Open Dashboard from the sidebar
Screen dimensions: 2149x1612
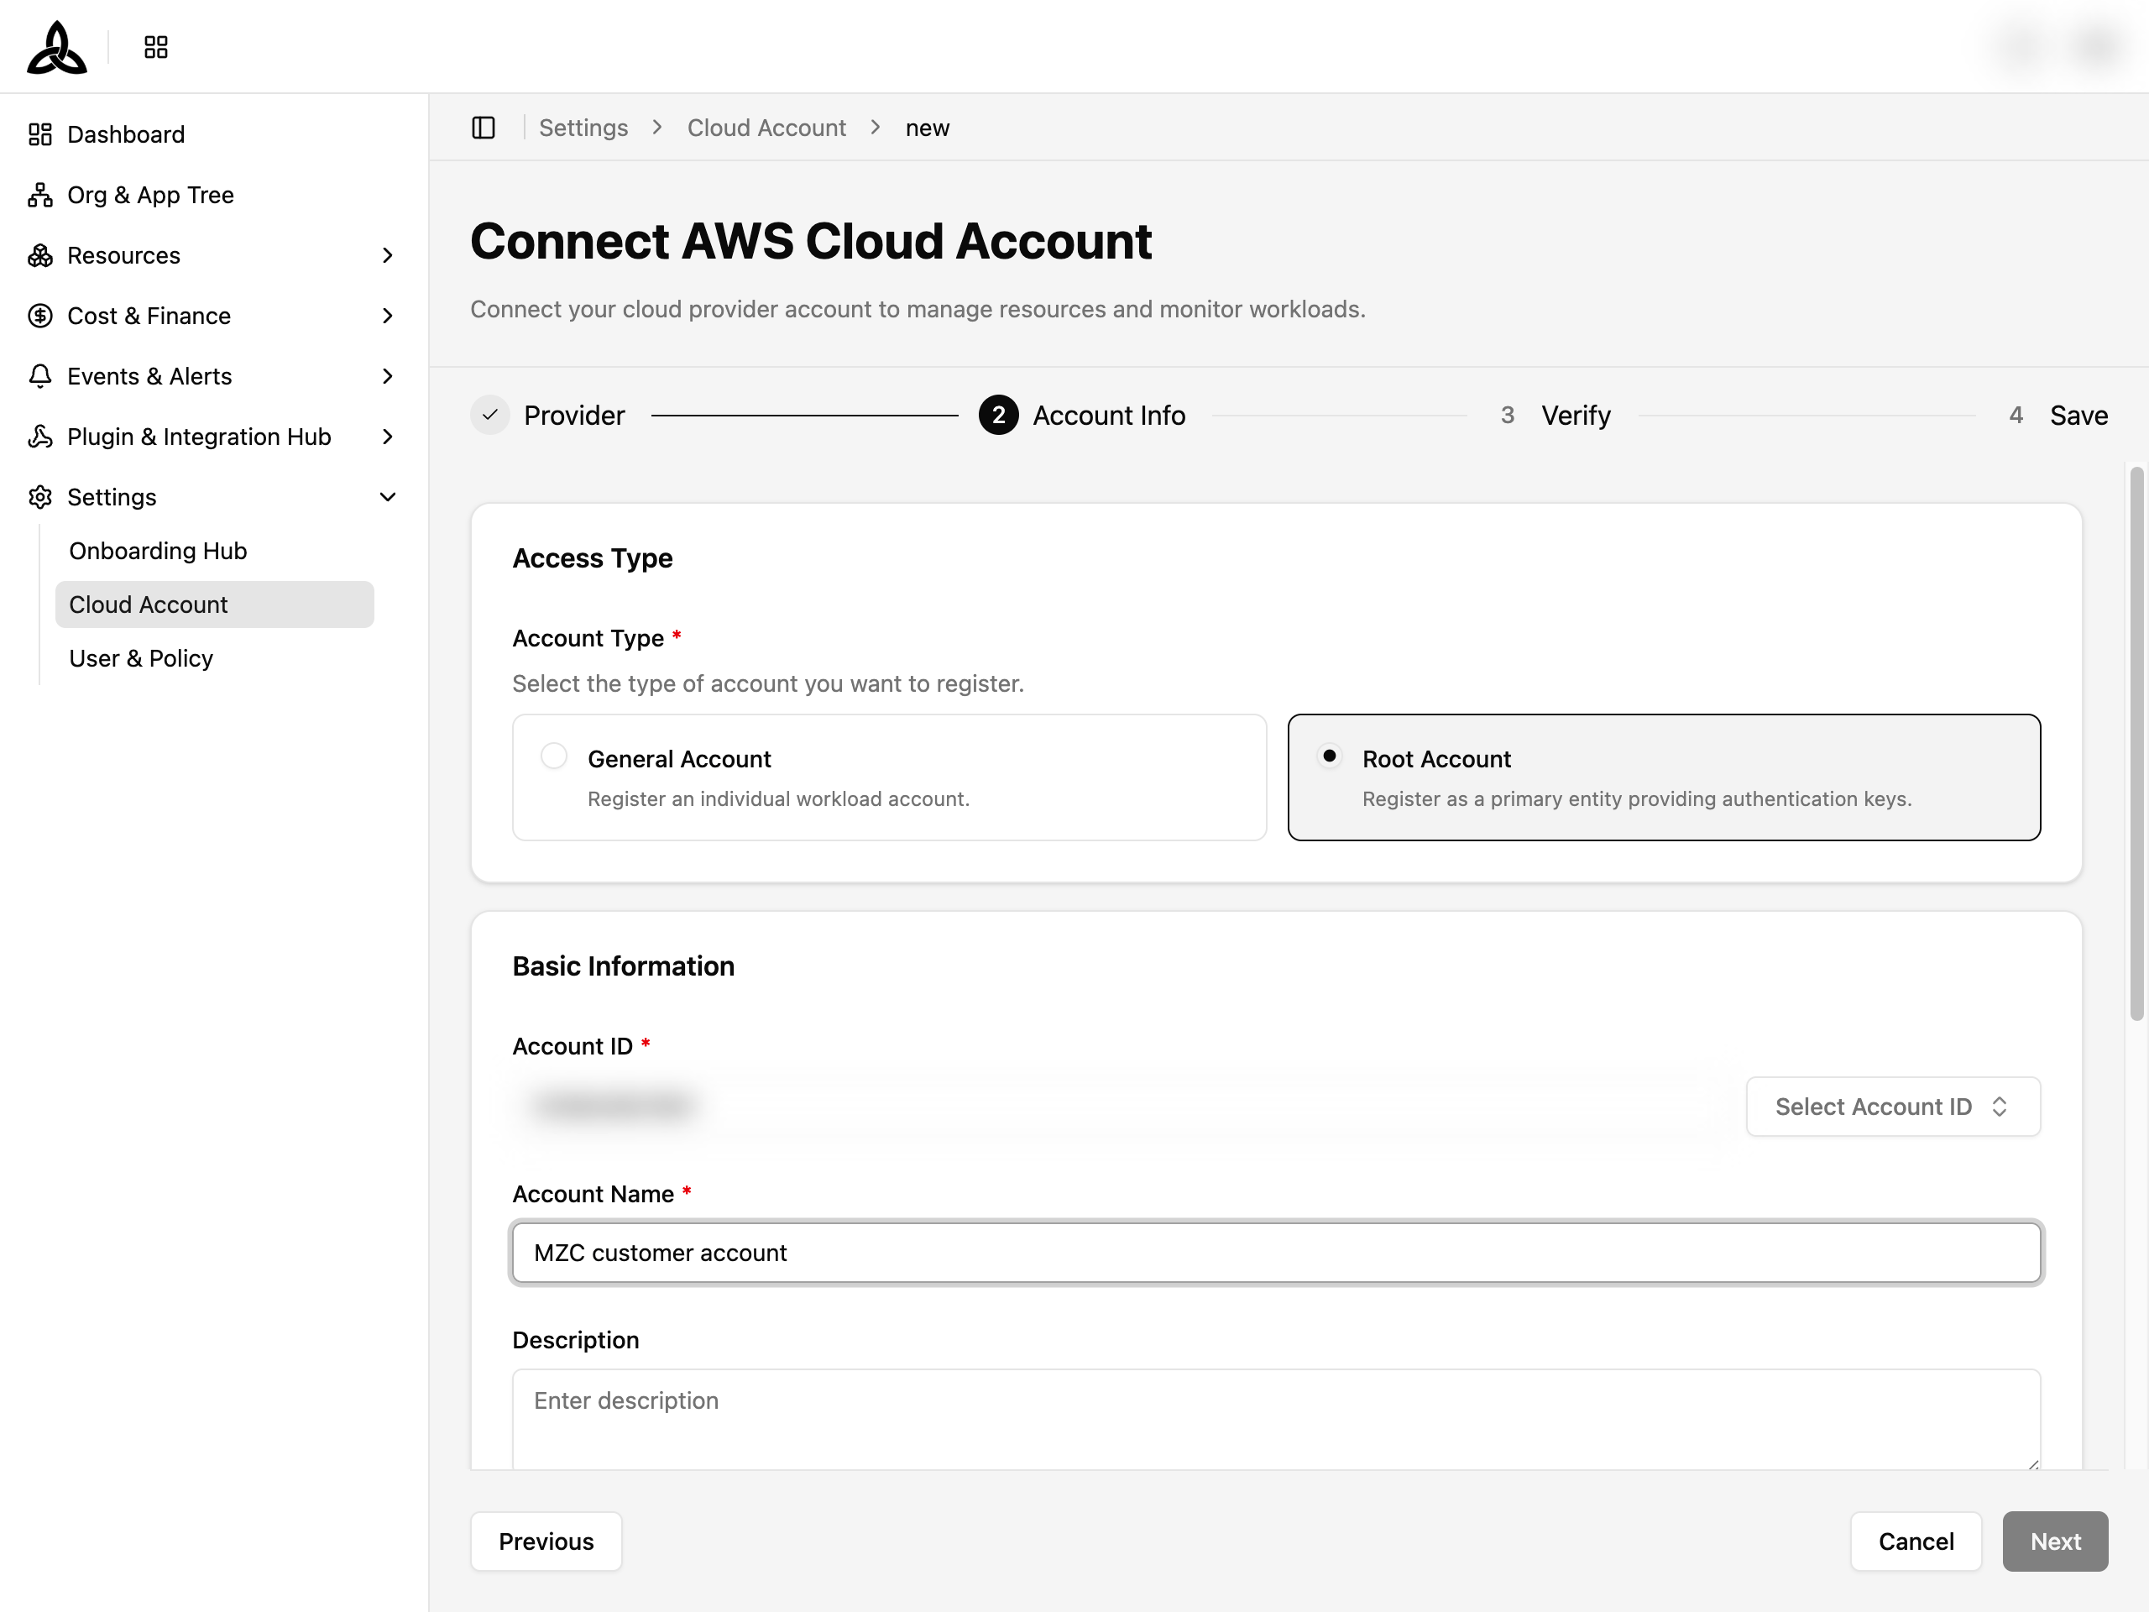click(x=126, y=134)
